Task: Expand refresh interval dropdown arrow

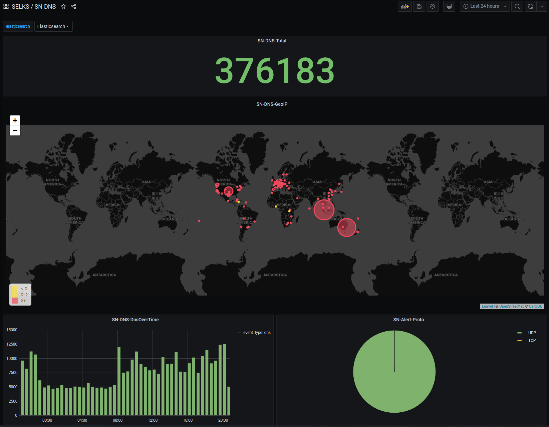Action: [541, 6]
